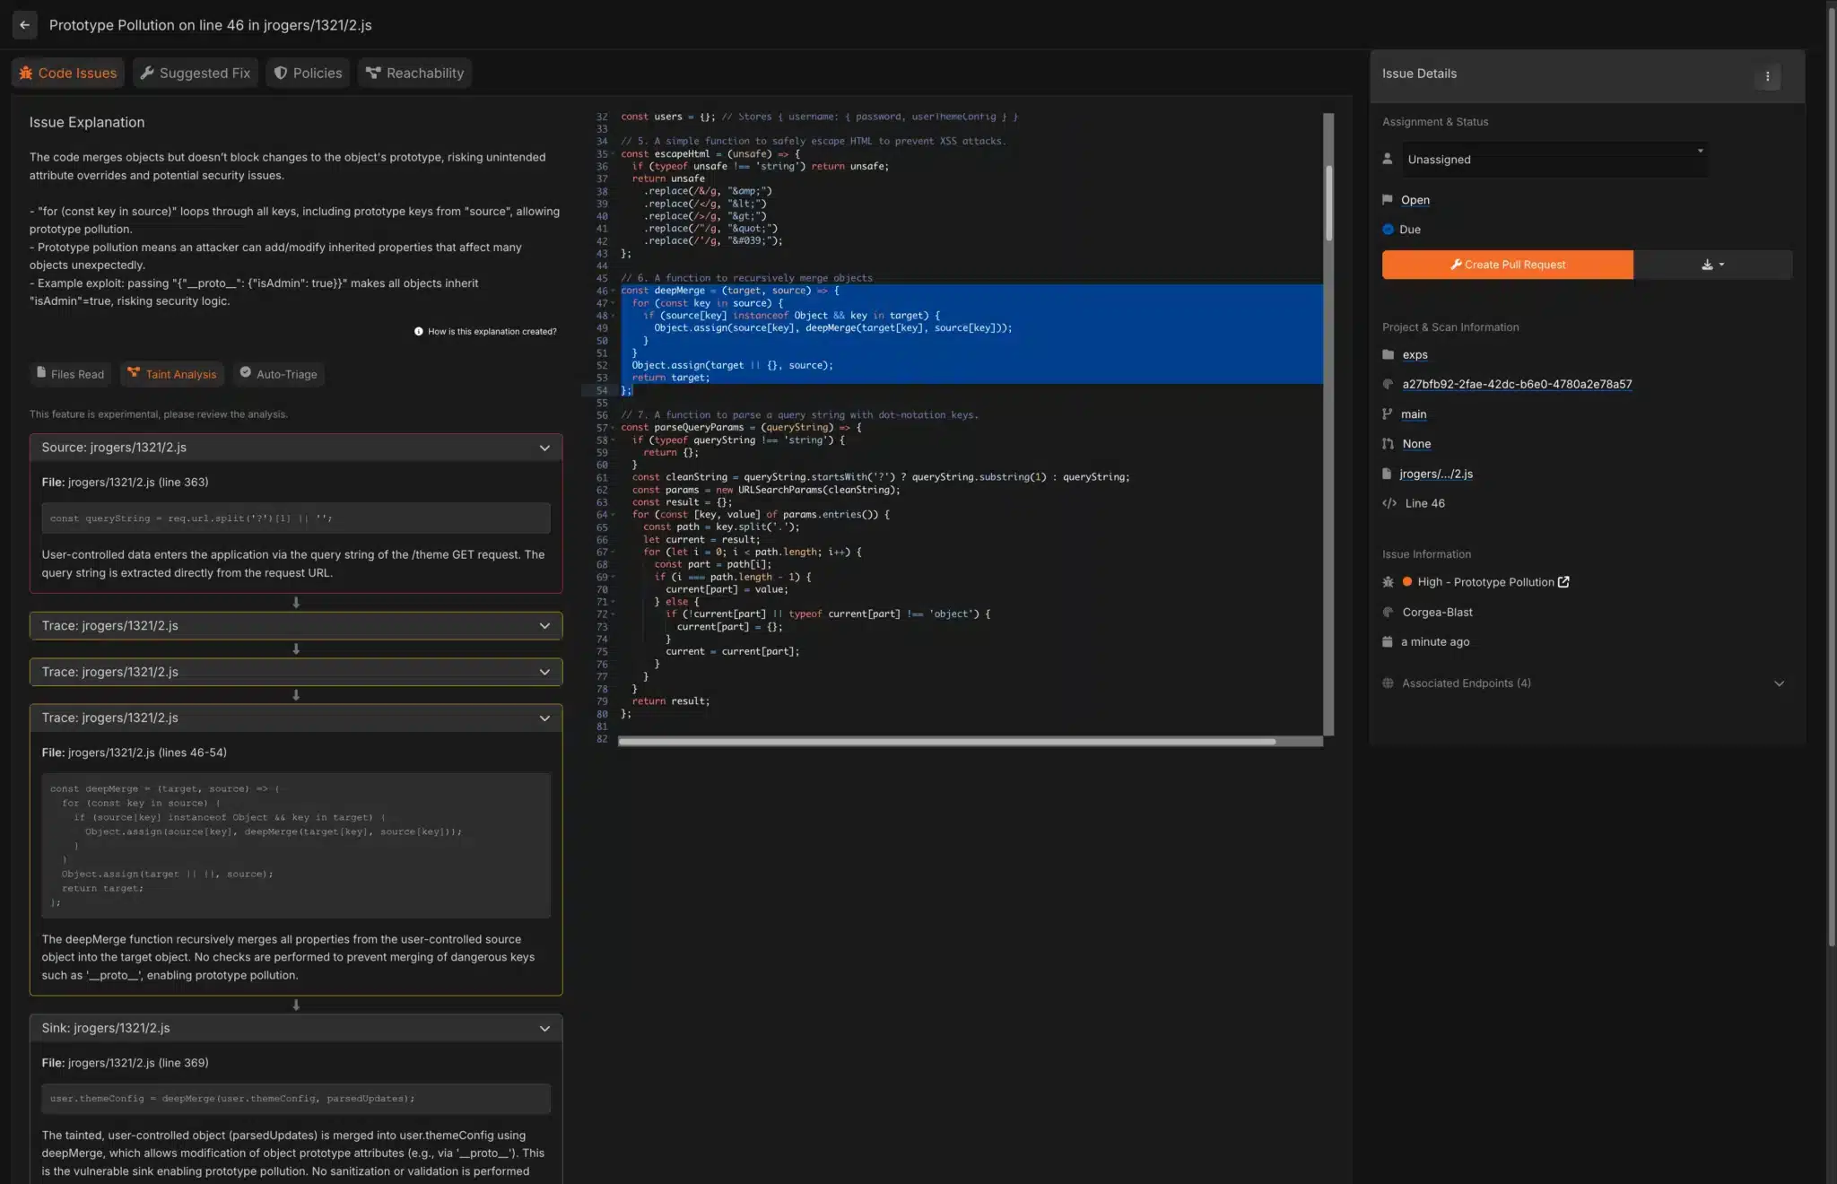Toggle the fold arrow on line 64
The width and height of the screenshot is (1837, 1184).
point(613,515)
